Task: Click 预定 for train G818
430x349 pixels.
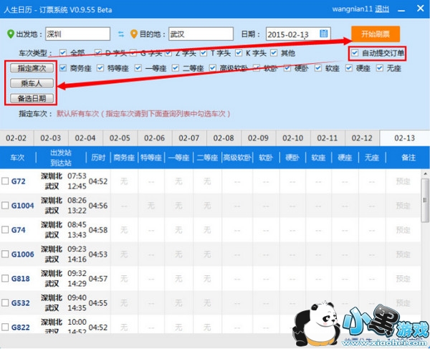Action: pyautogui.click(x=403, y=279)
